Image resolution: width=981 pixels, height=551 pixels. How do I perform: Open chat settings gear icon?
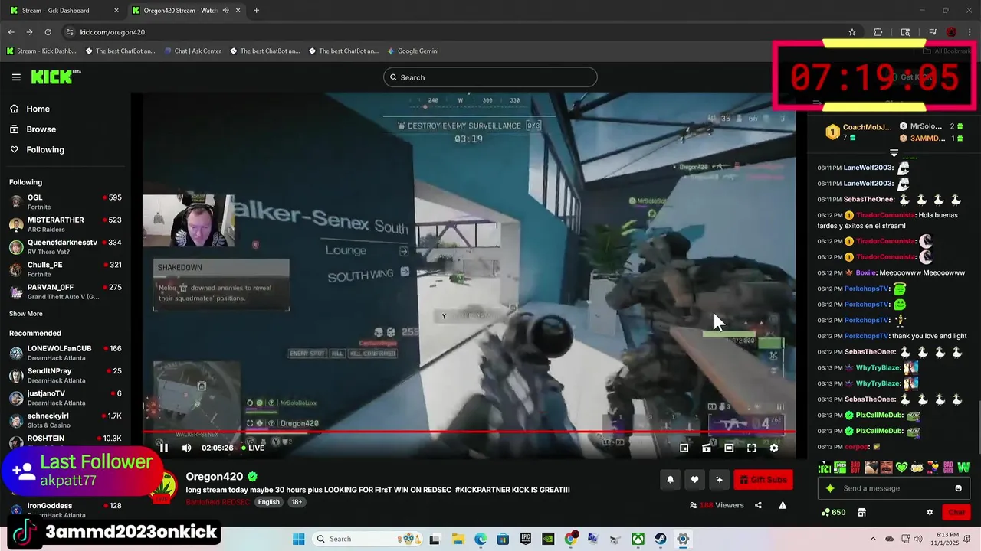point(930,513)
